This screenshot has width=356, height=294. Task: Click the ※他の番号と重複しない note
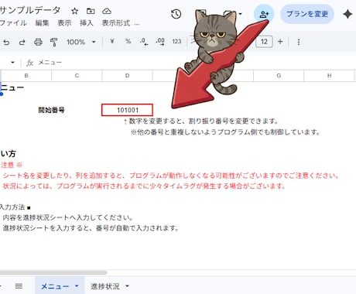[225, 132]
